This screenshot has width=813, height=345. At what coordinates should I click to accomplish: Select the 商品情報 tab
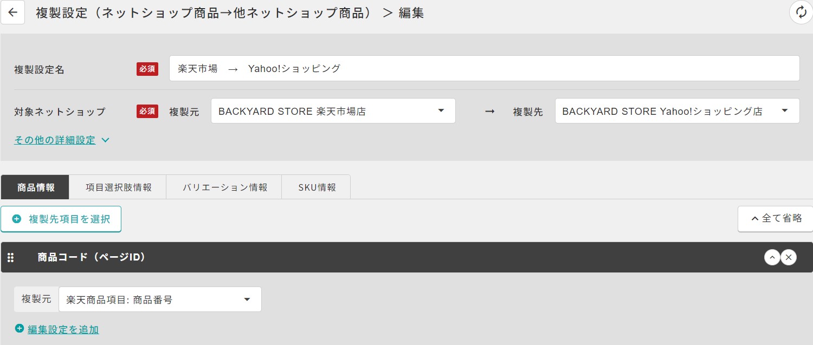[36, 187]
